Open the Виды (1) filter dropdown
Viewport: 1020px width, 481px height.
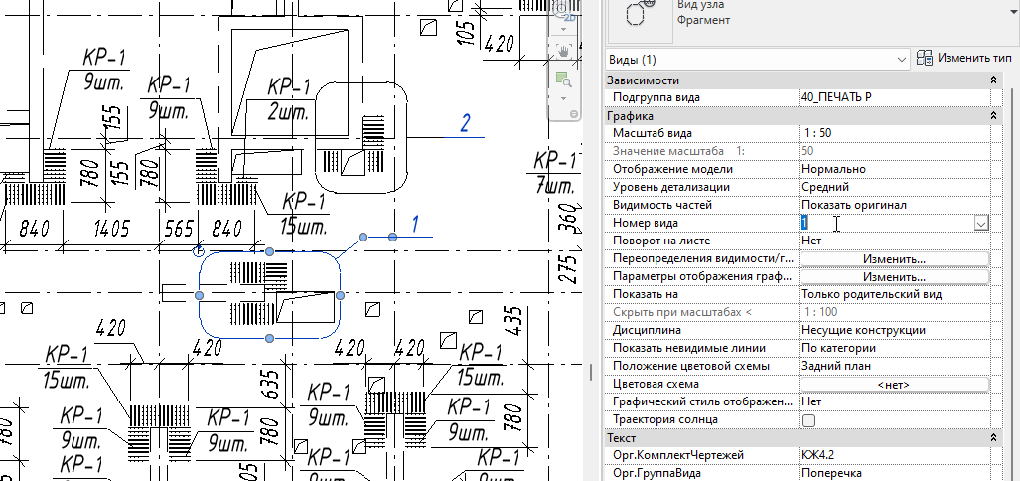pos(757,60)
